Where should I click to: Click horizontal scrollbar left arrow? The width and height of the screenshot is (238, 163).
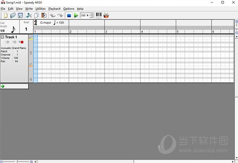(35, 162)
